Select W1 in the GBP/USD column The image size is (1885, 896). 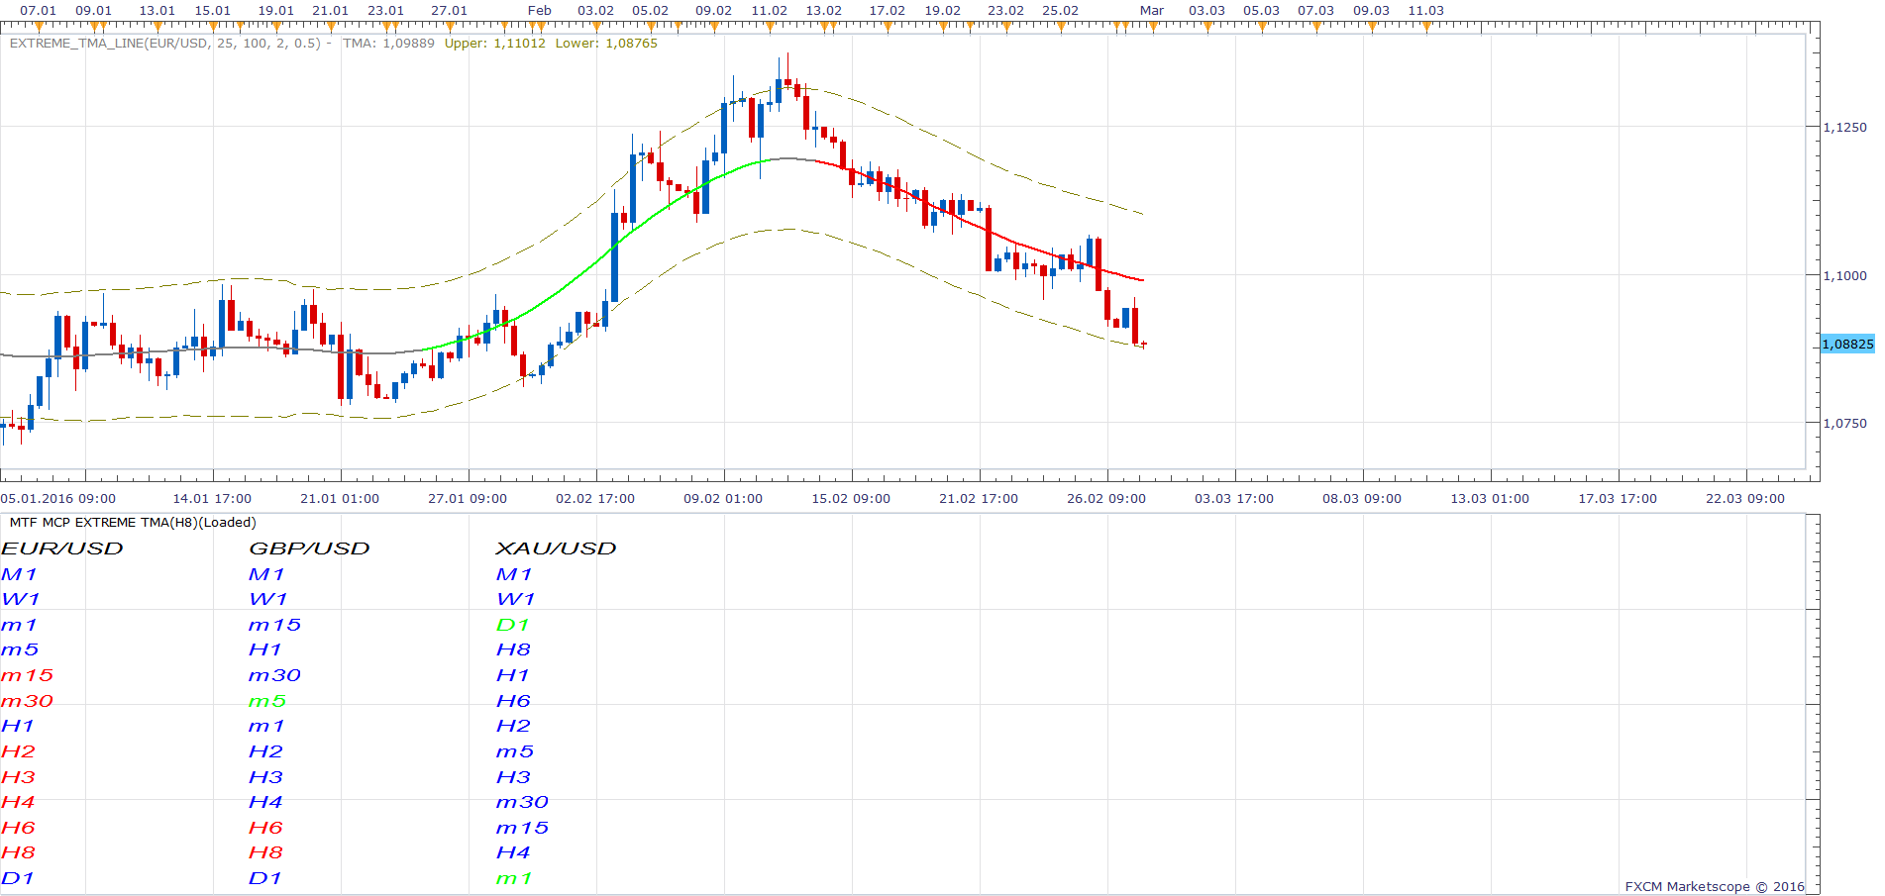point(268,599)
